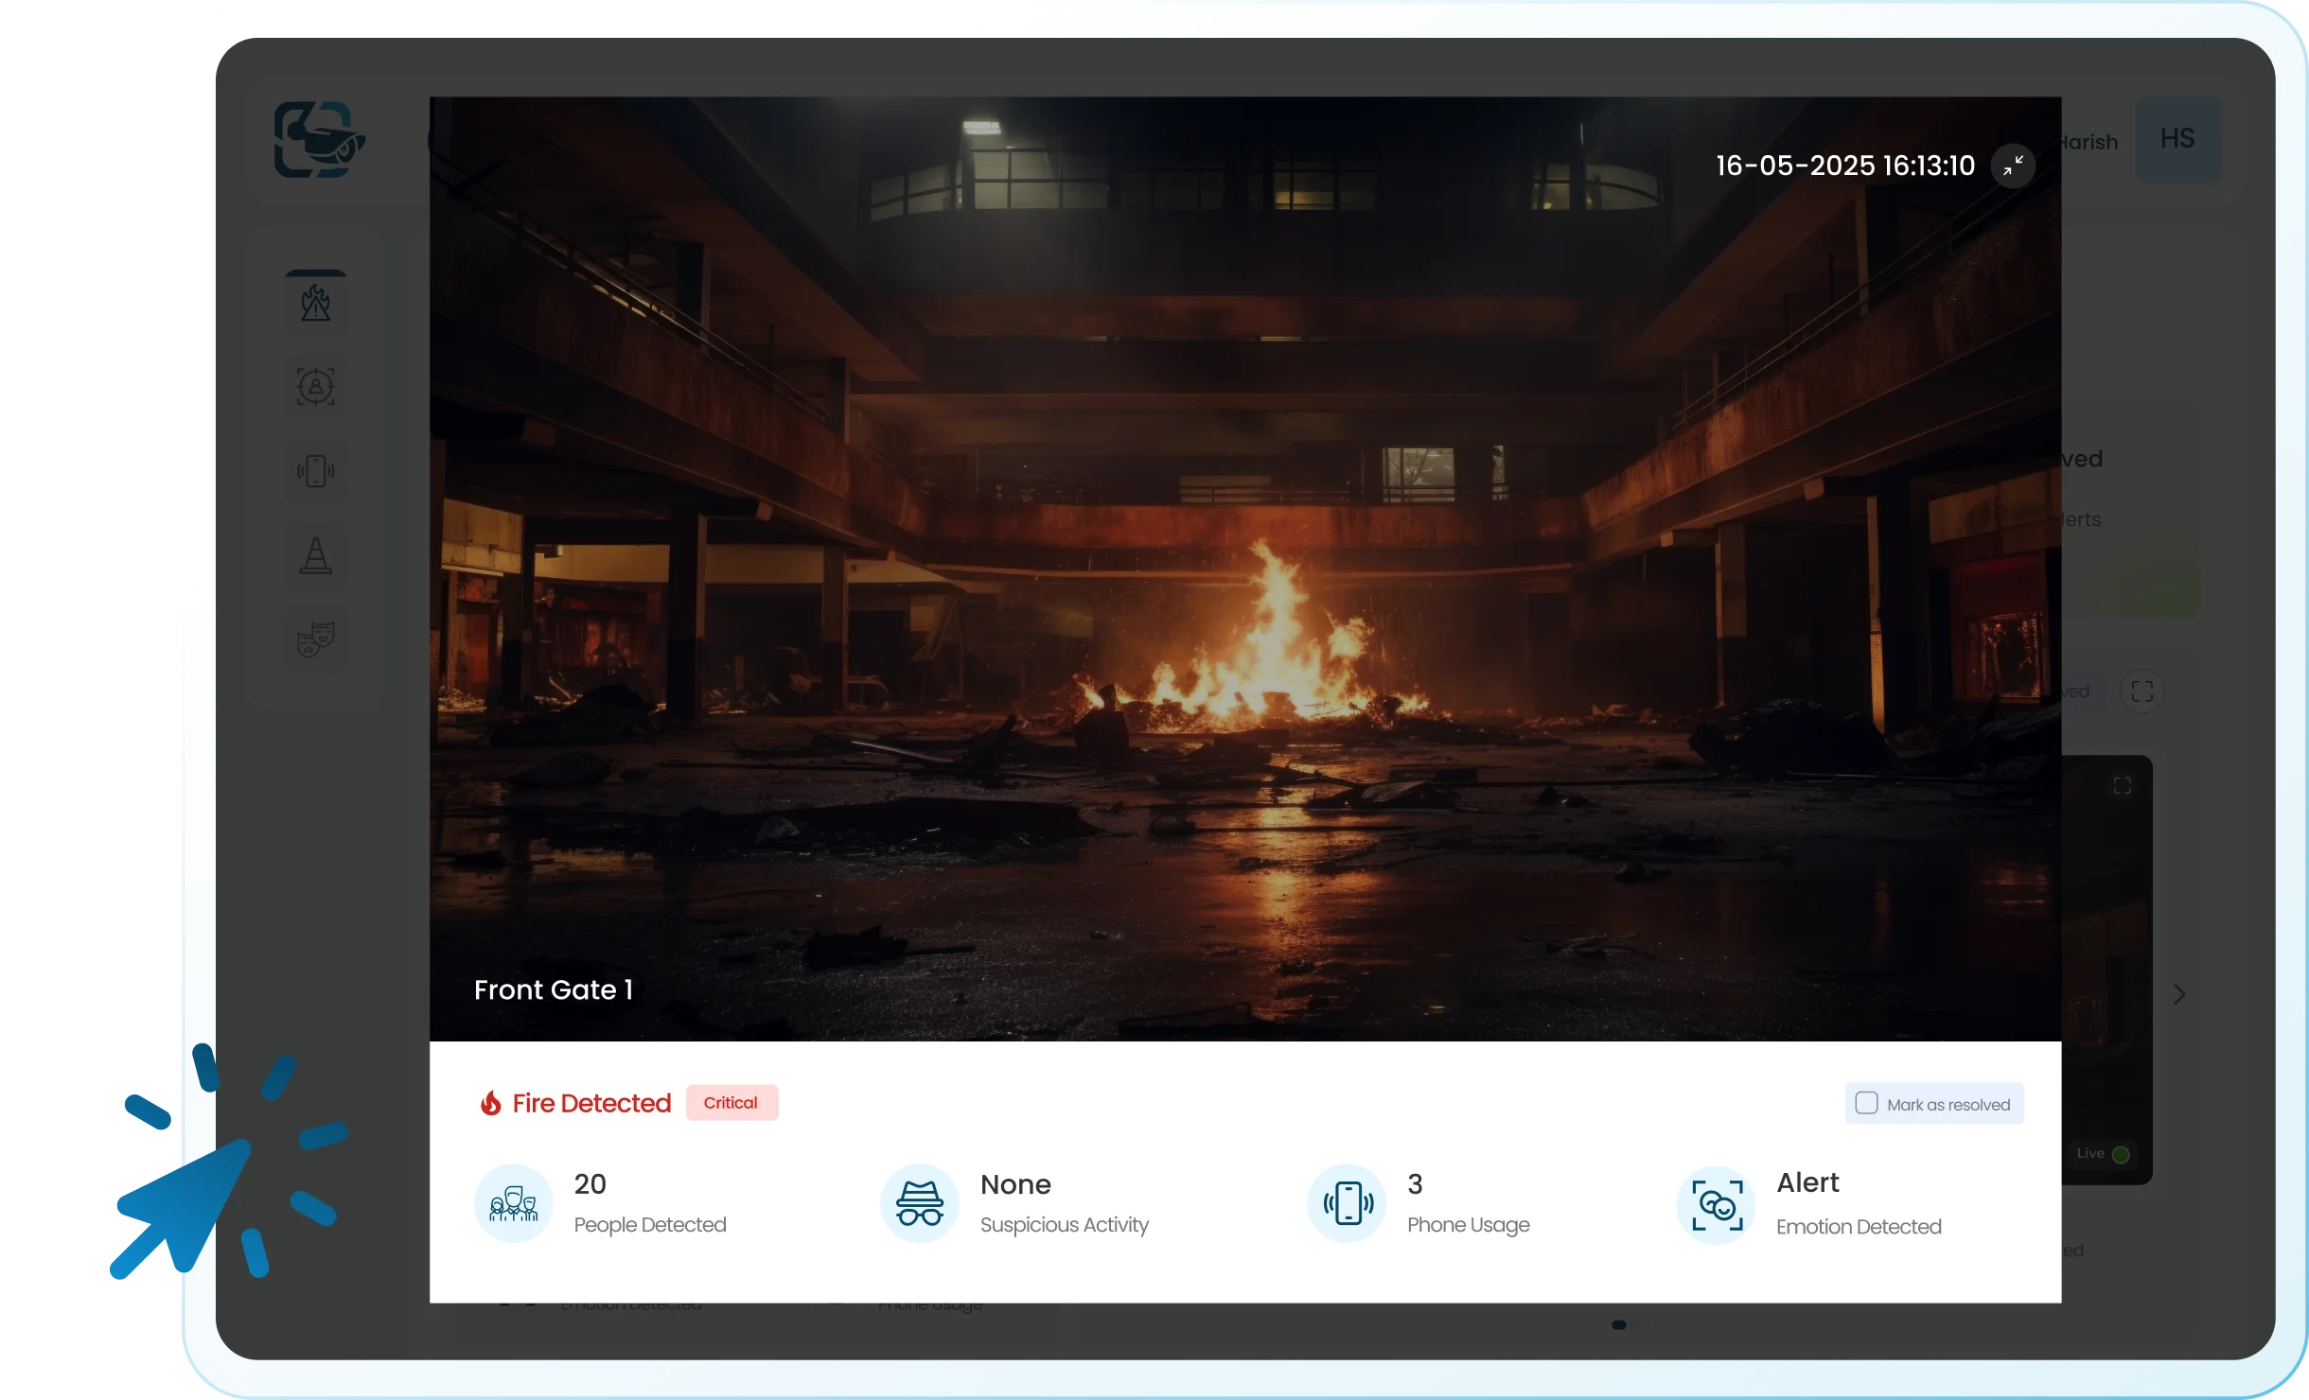2309x1400 pixels.
Task: Click the People Detected group icon
Action: 513,1203
